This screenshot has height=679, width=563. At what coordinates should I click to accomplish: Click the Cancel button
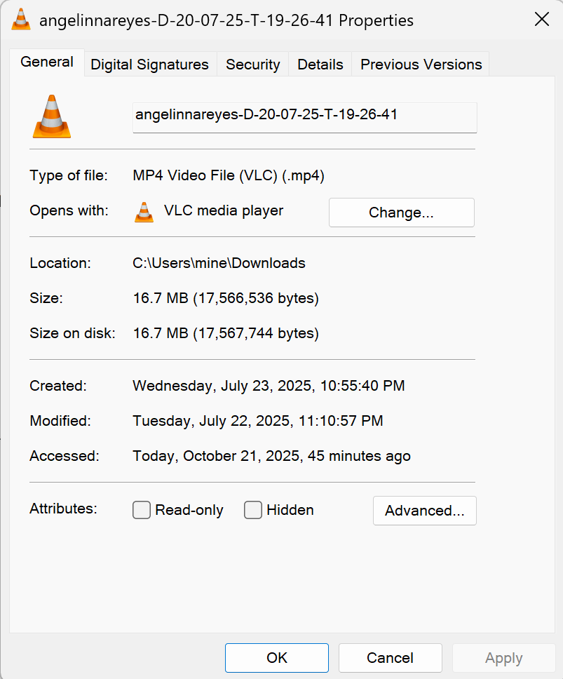390,658
